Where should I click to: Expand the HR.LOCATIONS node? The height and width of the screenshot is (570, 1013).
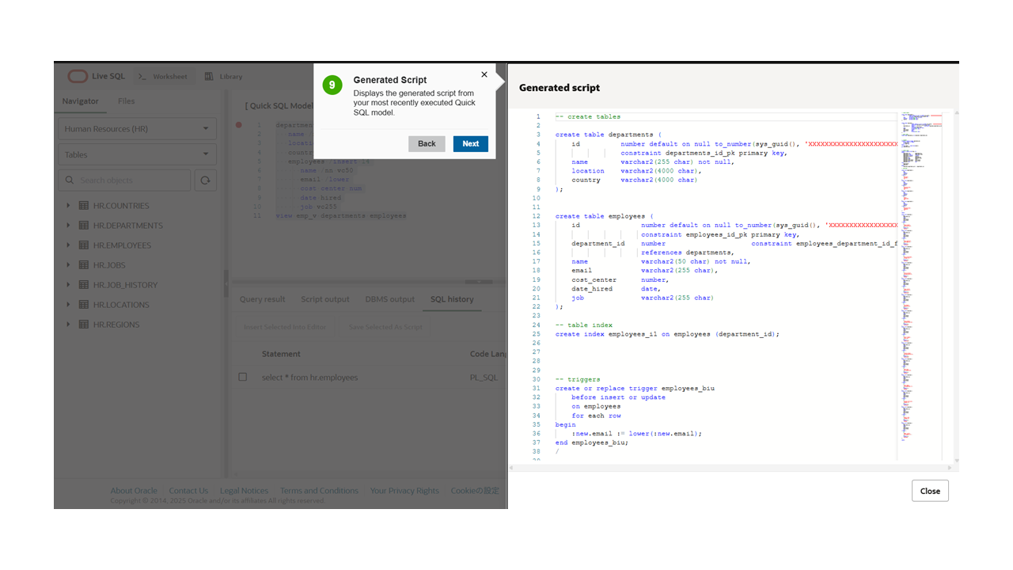[69, 305]
